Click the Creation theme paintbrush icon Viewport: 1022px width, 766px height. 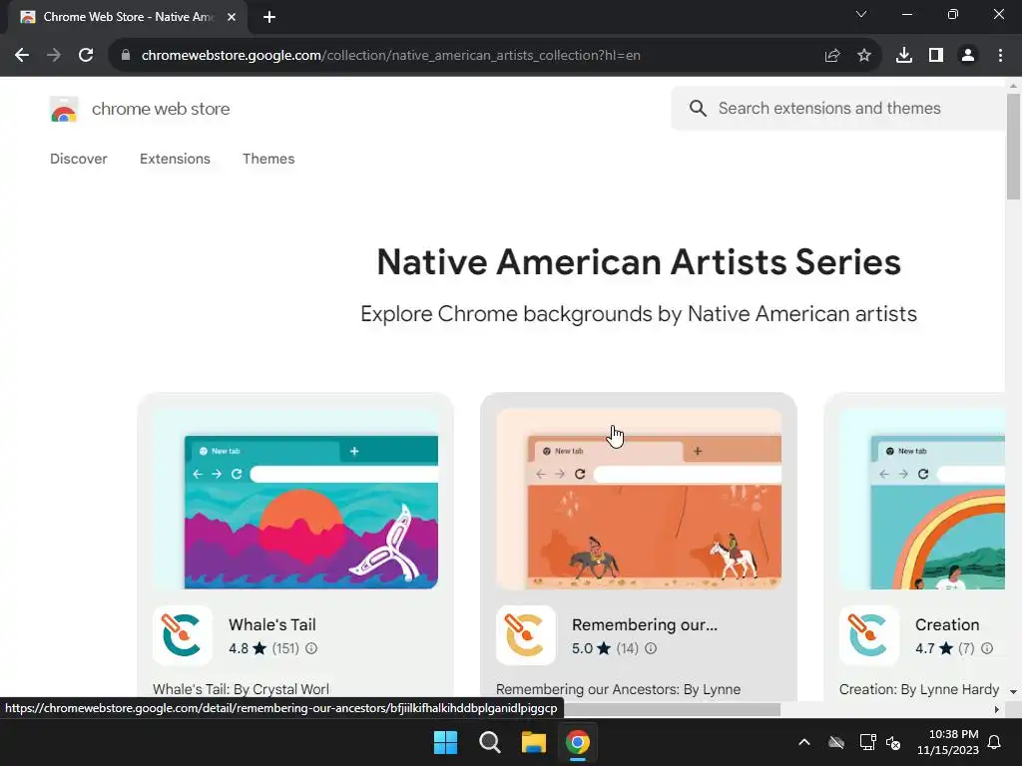click(869, 635)
